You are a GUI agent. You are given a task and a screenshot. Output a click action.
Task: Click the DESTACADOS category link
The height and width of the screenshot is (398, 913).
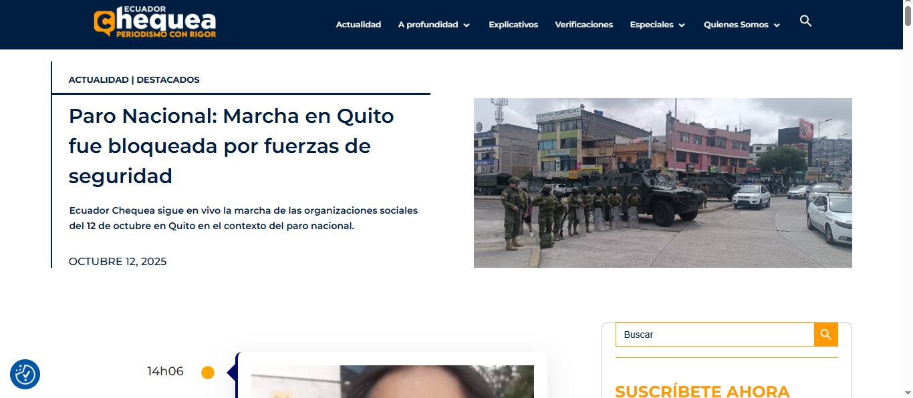tap(168, 79)
